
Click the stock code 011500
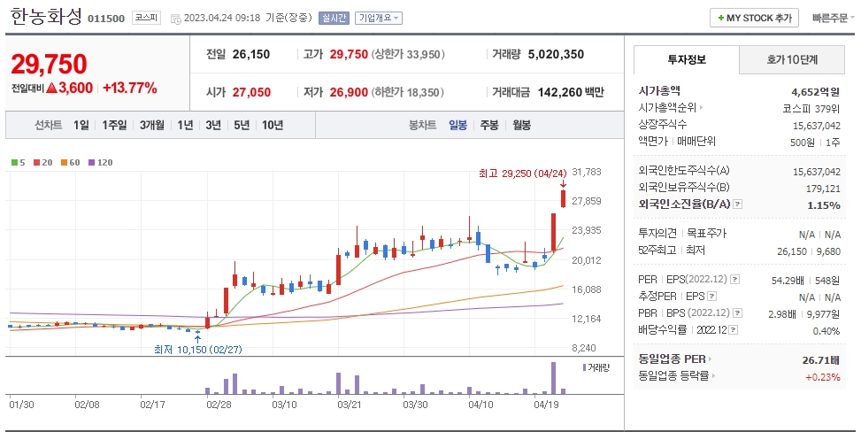(106, 19)
